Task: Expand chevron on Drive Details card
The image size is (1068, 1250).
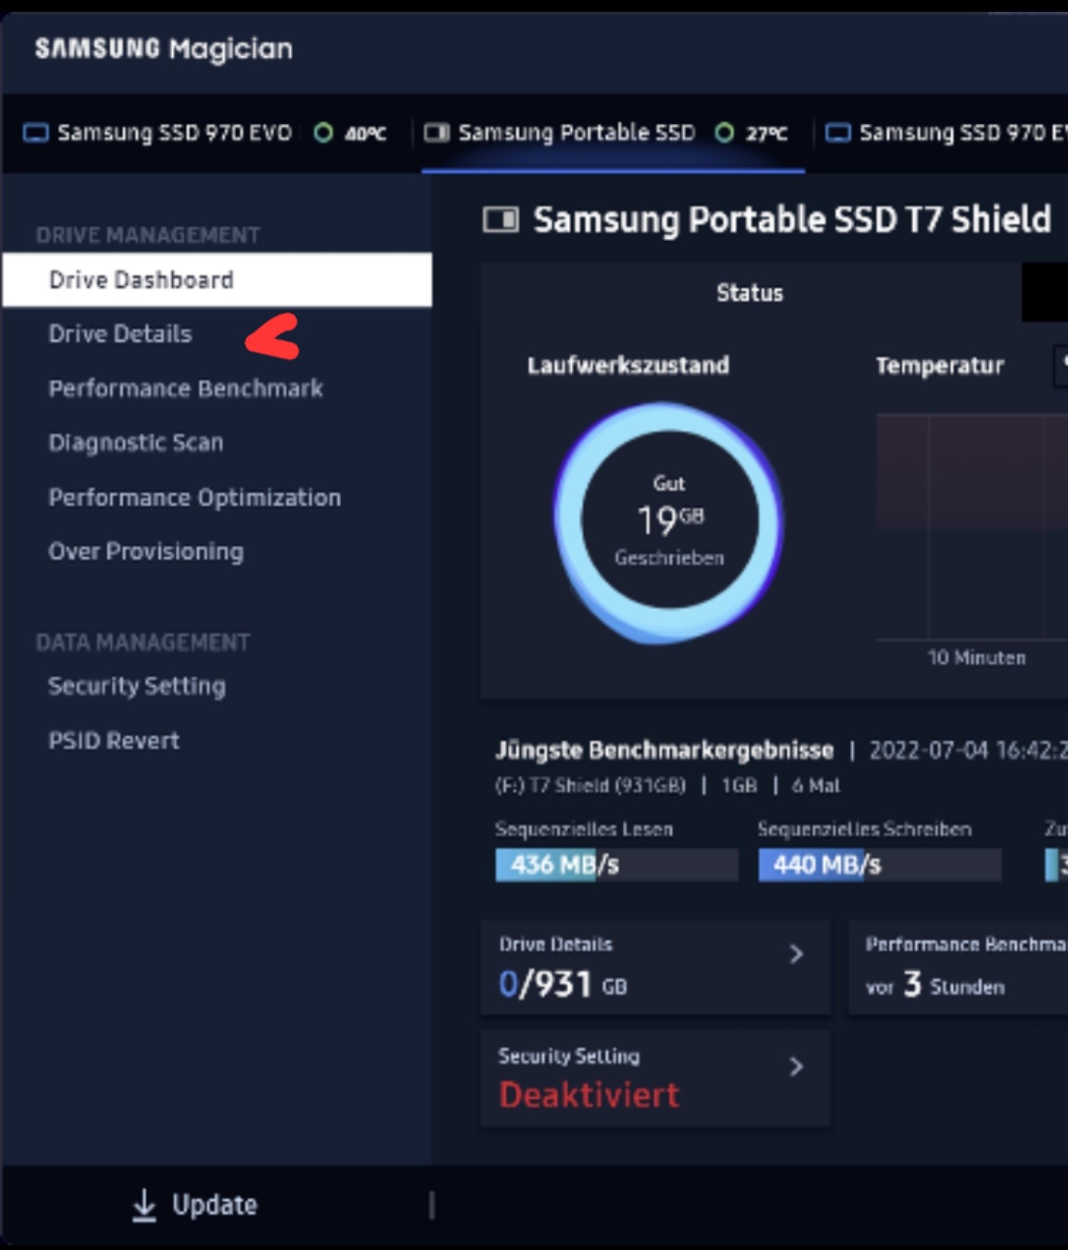Action: [797, 954]
